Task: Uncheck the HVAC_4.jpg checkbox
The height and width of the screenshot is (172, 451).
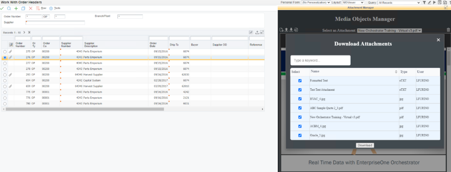Action: pos(300,99)
